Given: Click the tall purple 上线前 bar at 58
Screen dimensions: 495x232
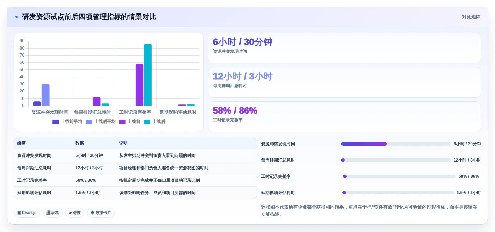Looking at the screenshot, I should coord(139,85).
